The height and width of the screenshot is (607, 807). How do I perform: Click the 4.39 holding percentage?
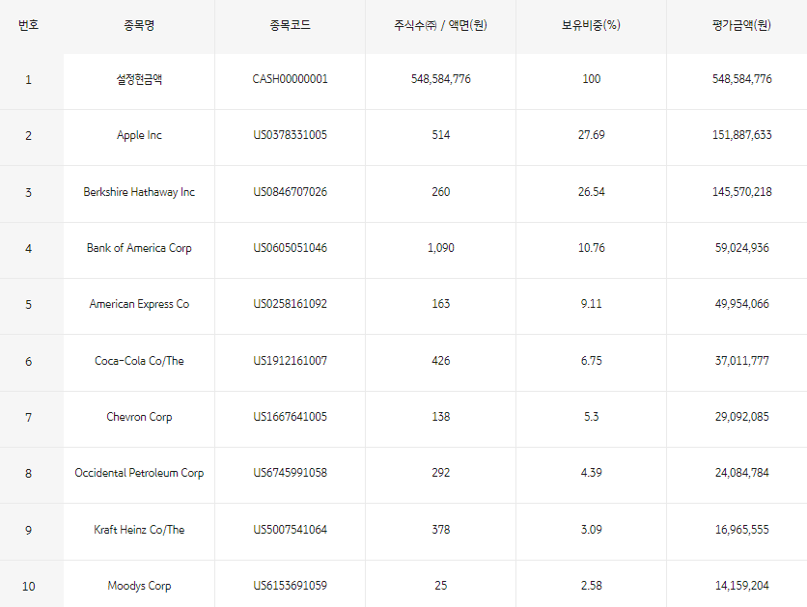tap(591, 473)
